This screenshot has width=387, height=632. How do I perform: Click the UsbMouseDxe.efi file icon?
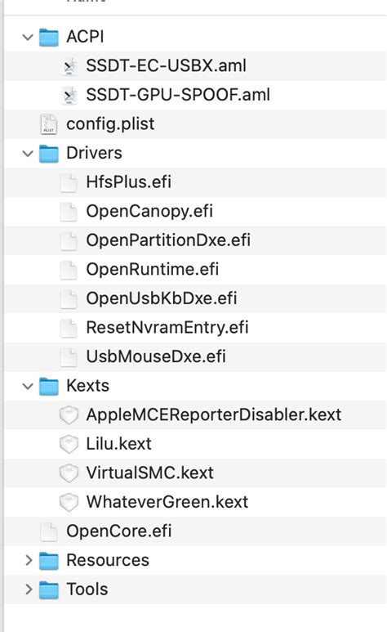point(69,356)
